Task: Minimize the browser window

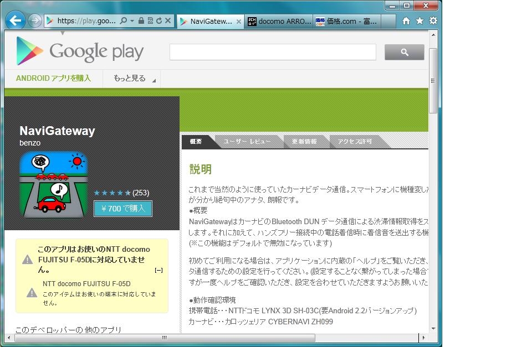Action: 392,6
